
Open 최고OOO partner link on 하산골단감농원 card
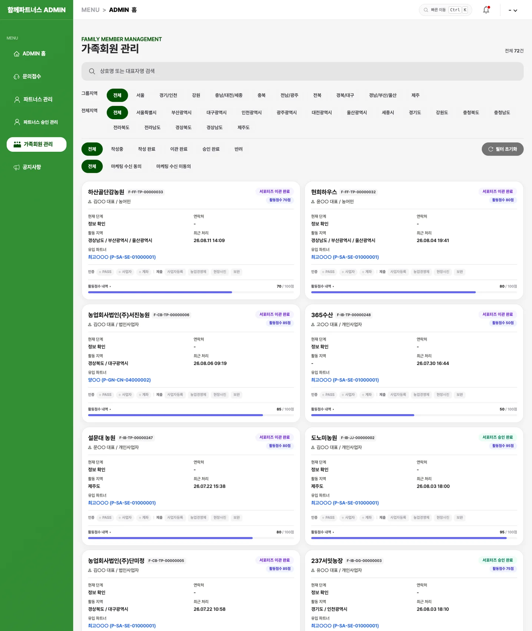[x=122, y=257]
